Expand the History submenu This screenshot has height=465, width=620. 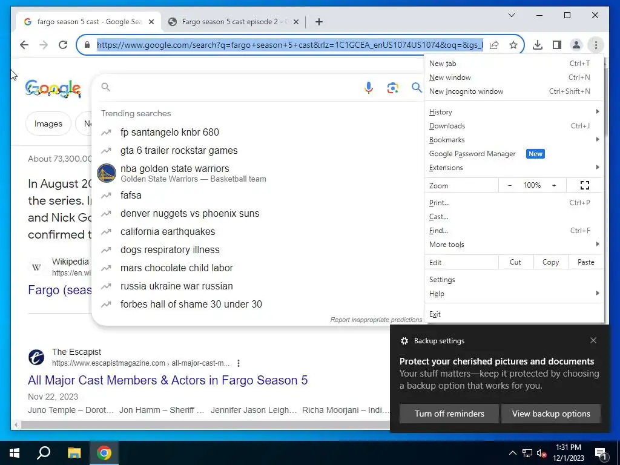514,112
